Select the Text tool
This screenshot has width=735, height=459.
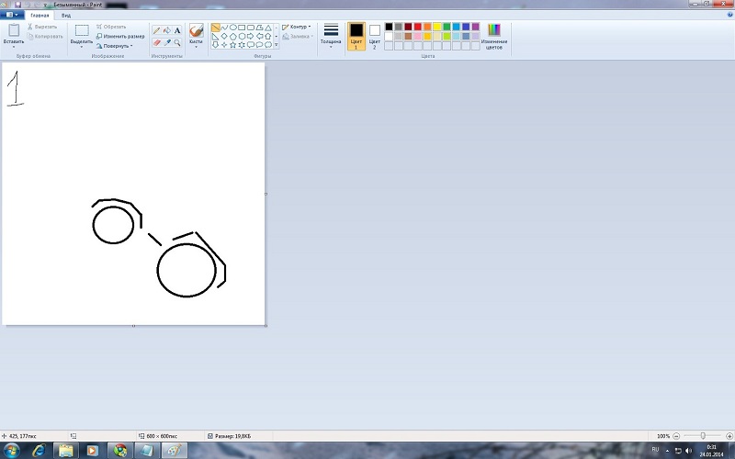click(x=177, y=30)
